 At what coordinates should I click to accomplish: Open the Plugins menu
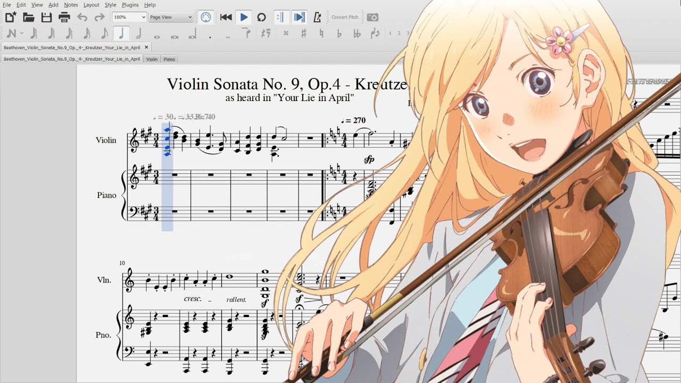[x=130, y=5]
